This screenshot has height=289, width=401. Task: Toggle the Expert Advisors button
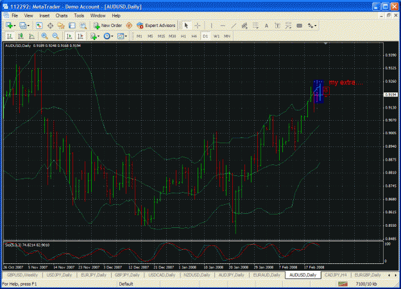point(156,25)
